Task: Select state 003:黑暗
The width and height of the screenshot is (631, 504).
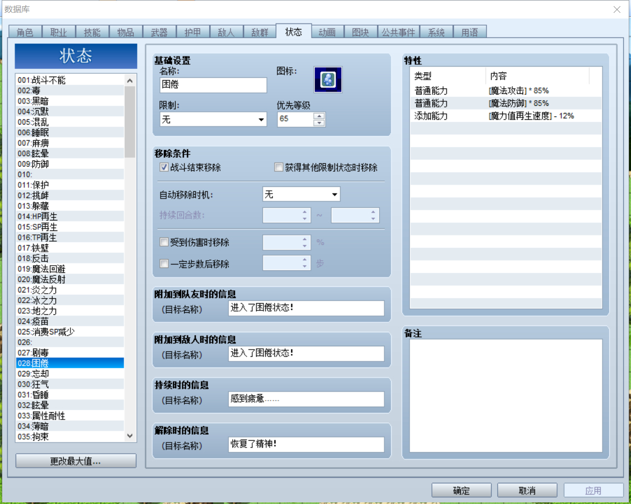Action: pos(70,101)
